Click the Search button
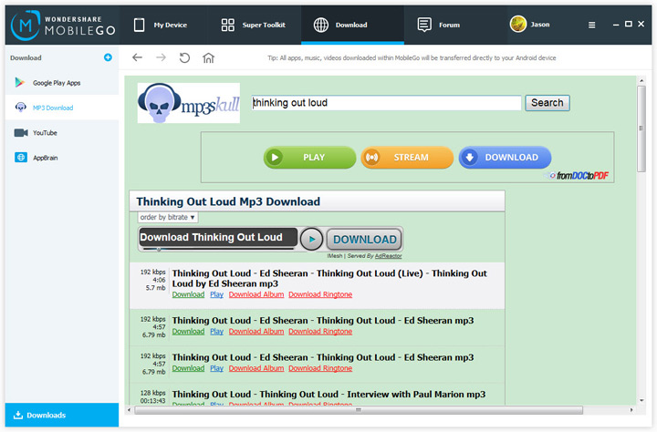 [x=547, y=103]
